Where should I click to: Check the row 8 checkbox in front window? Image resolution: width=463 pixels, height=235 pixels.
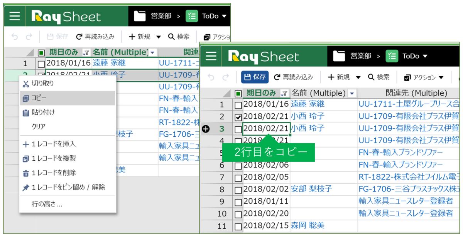238,190
